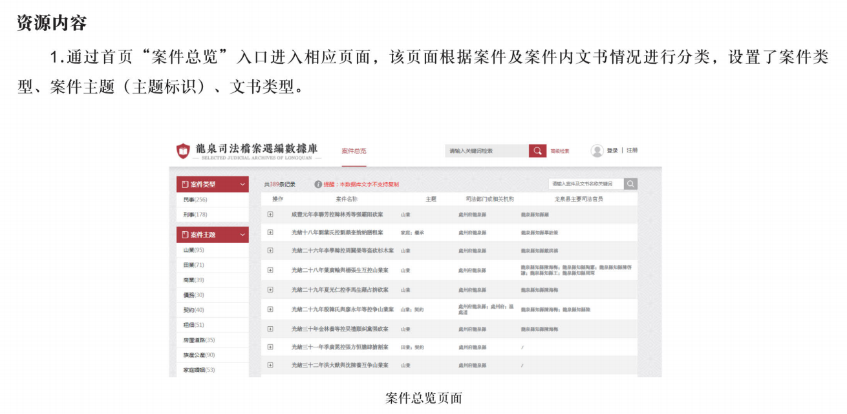This screenshot has width=847, height=414.
Task: Expand the 光緒二十八年葉廣輪 case row plus icon
Action: [270, 270]
